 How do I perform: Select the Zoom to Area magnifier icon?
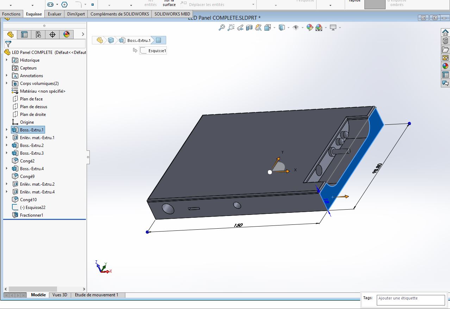coord(231,27)
